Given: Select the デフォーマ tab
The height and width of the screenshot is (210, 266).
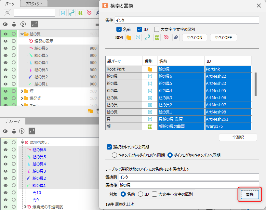Looking at the screenshot, I should pos(12,121).
